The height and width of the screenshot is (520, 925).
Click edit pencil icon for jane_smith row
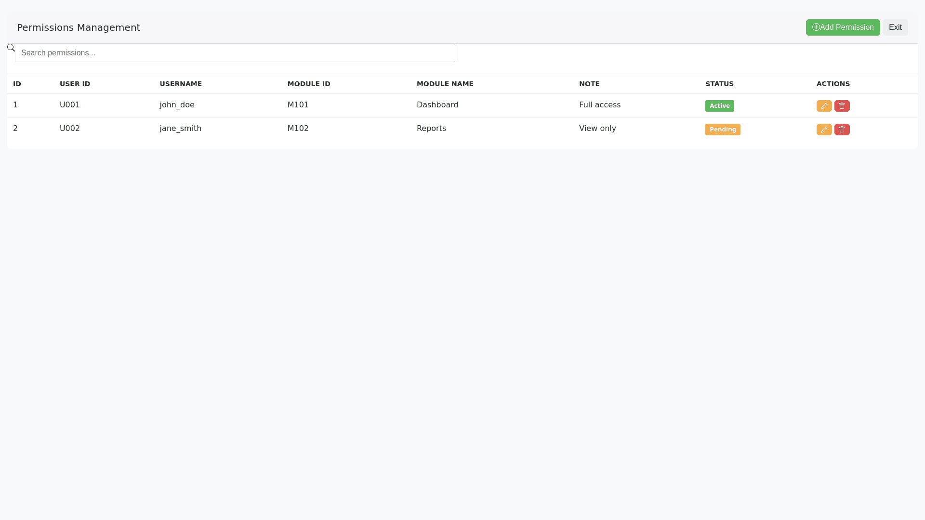pos(824,130)
